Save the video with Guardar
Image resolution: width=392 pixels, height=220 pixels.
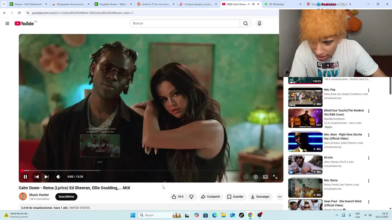point(235,197)
